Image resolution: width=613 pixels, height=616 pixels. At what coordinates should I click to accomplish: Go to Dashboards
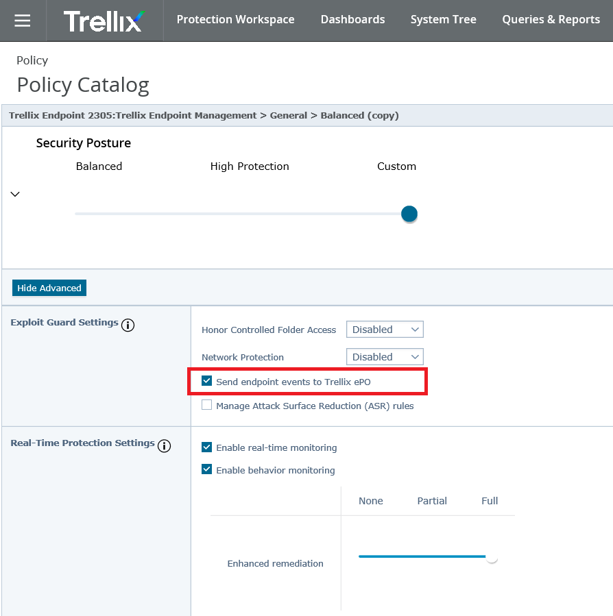(352, 20)
